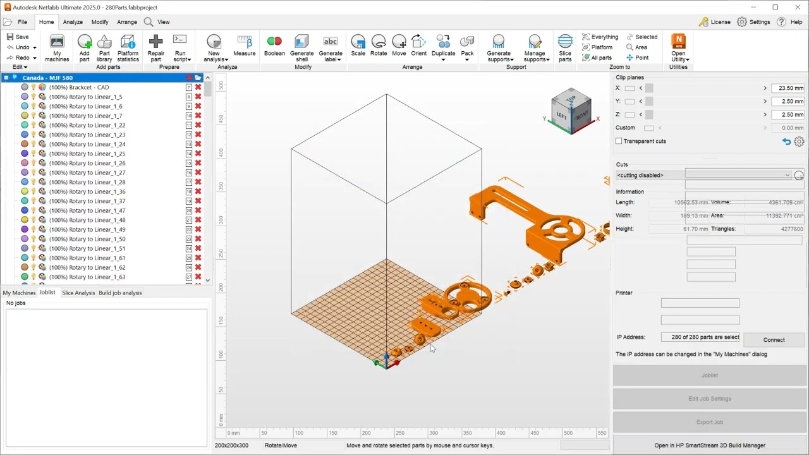Click the License button
Screen dimensions: 809x455
click(715, 22)
